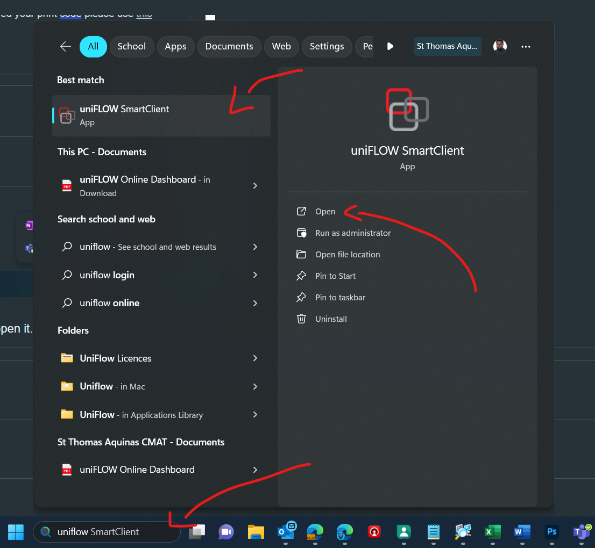The width and height of the screenshot is (595, 548).
Task: Open Microsoft Edge with briefcase icon
Action: (x=315, y=532)
